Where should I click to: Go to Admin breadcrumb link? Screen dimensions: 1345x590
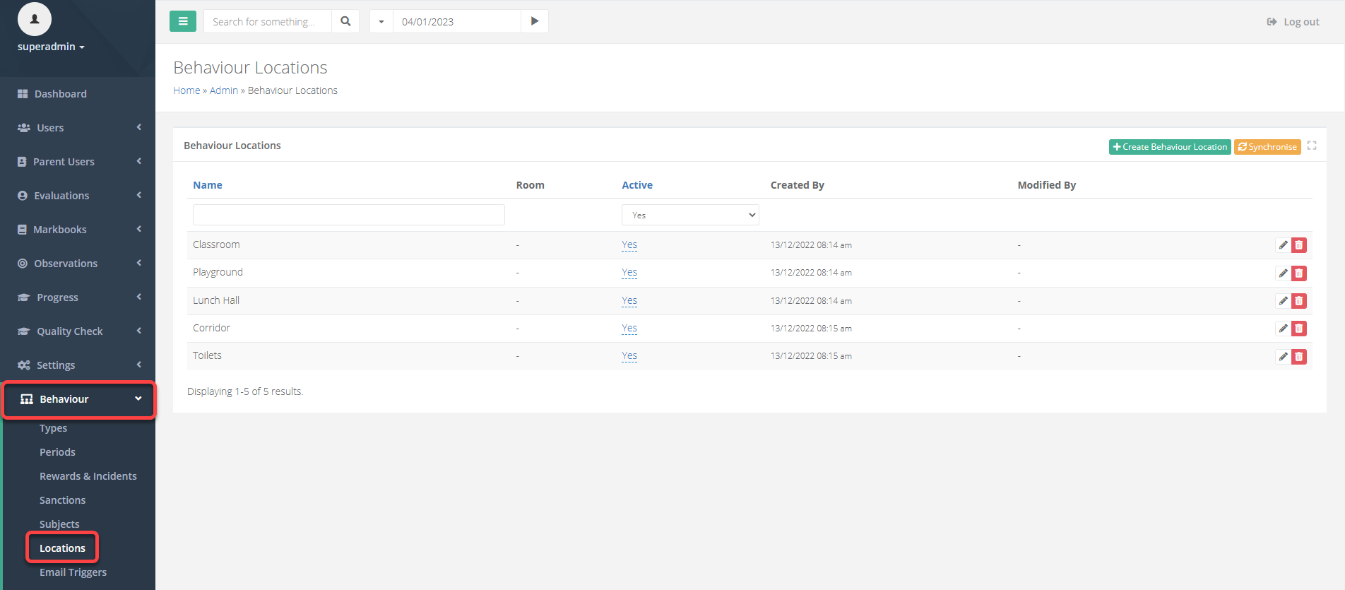(224, 90)
